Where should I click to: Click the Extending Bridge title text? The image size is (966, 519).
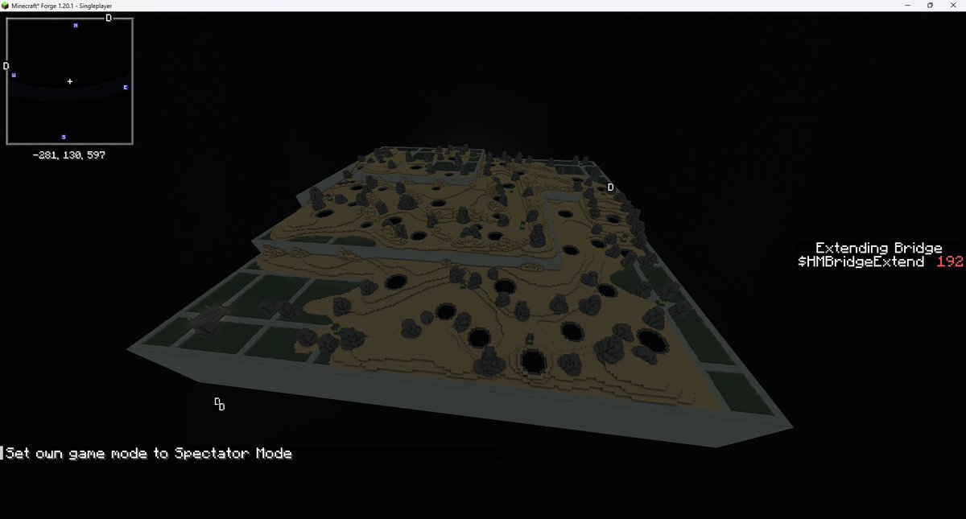coord(879,247)
